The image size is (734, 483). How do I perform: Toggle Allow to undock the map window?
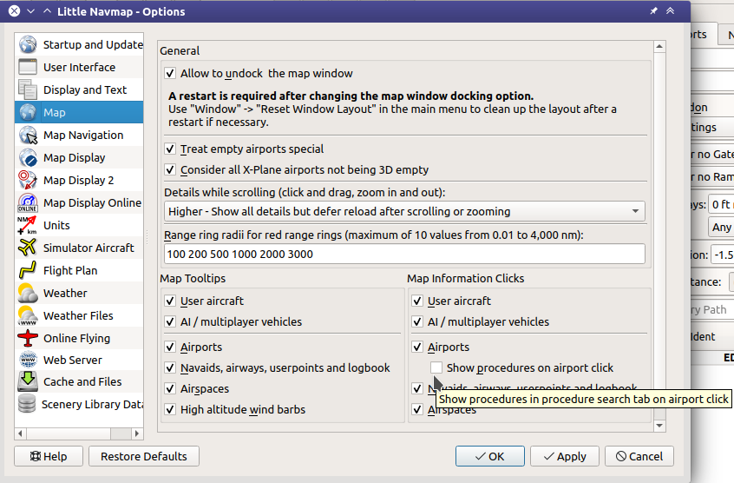click(x=170, y=74)
